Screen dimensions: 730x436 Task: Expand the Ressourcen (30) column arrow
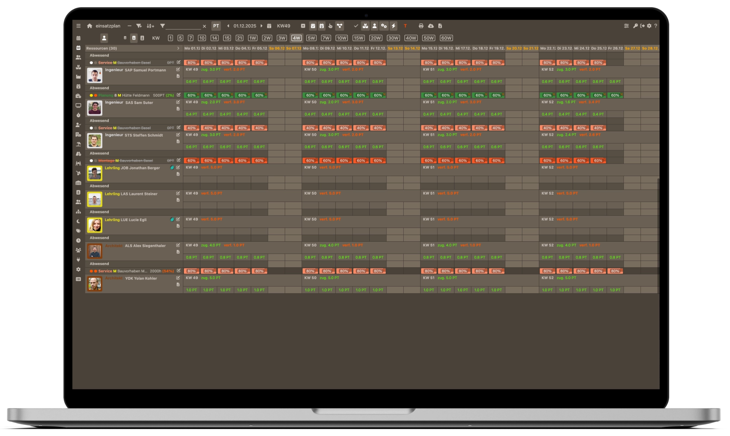(x=178, y=48)
